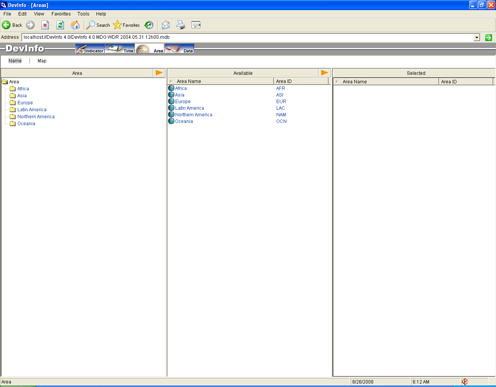Click globe icon next to Asia row
The width and height of the screenshot is (496, 387).
tap(171, 95)
